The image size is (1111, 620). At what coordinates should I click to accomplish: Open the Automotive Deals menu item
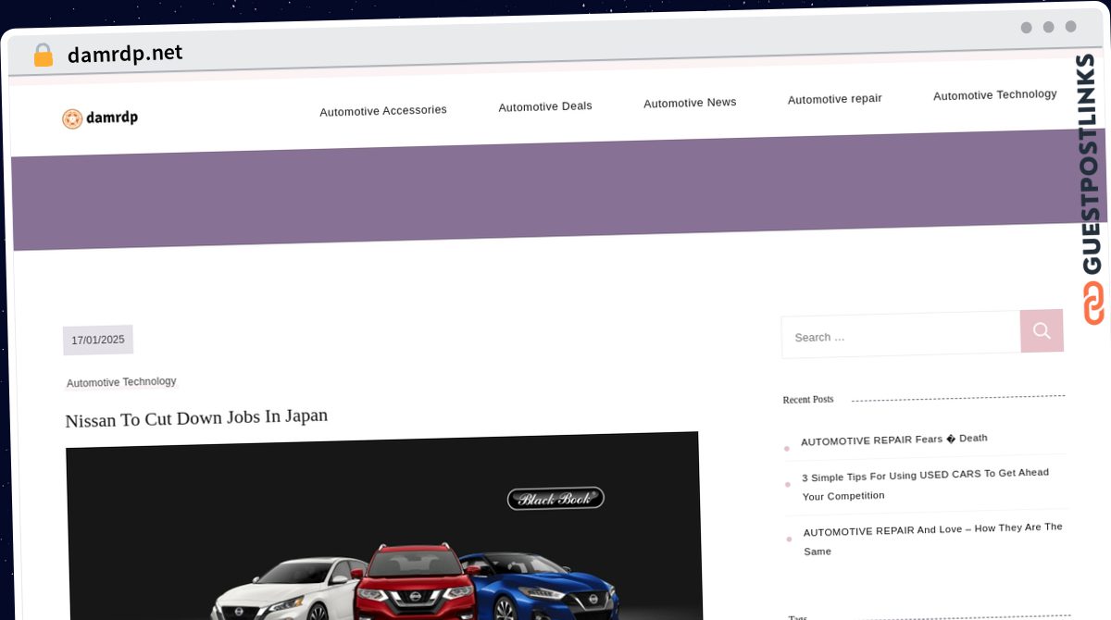coord(545,106)
